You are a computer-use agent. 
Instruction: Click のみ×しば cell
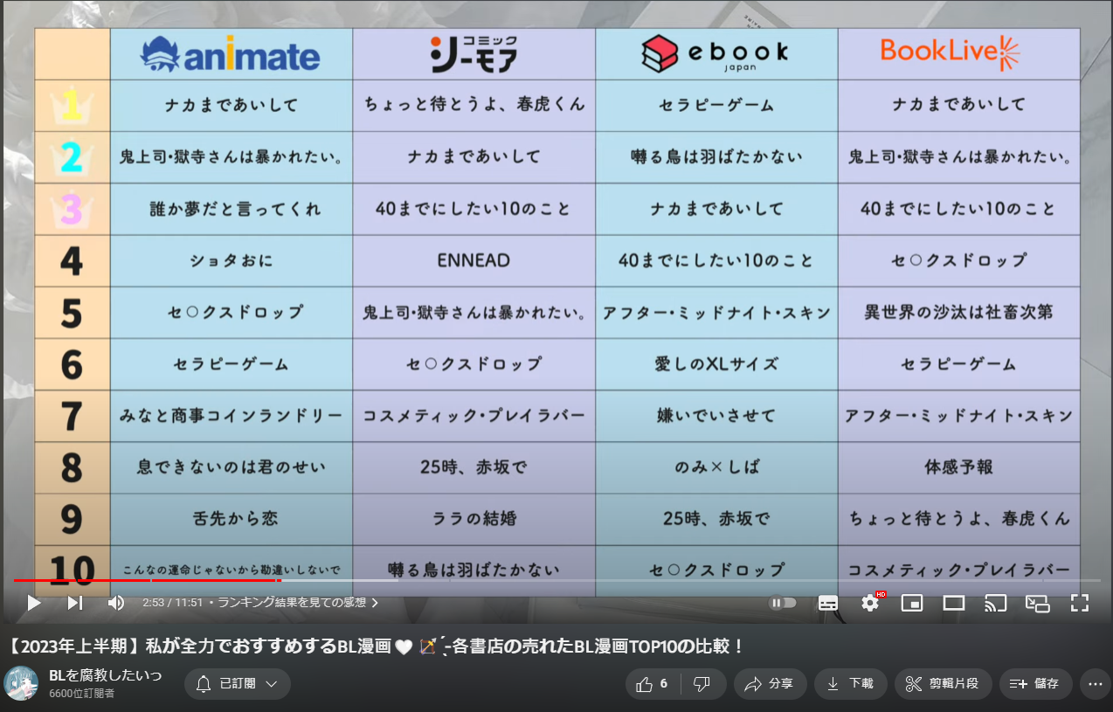716,467
